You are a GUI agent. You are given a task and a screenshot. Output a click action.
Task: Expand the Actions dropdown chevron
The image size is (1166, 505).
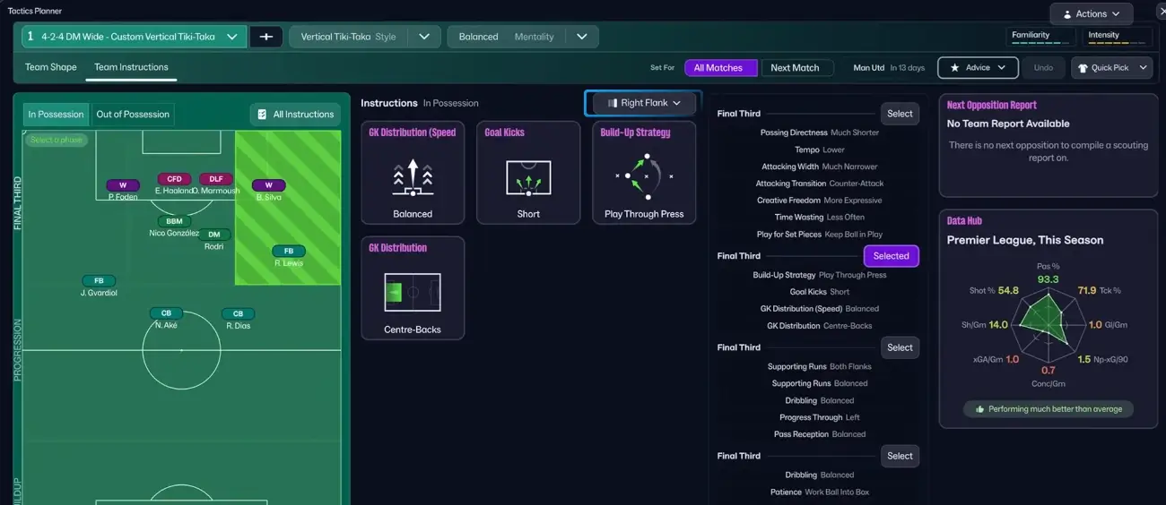coord(1116,14)
